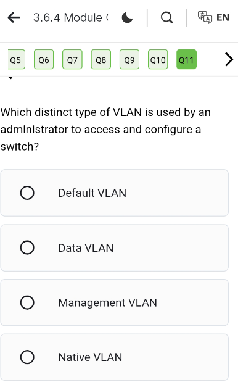Show more questions with right chevron
The image size is (238, 382).
coord(229,59)
